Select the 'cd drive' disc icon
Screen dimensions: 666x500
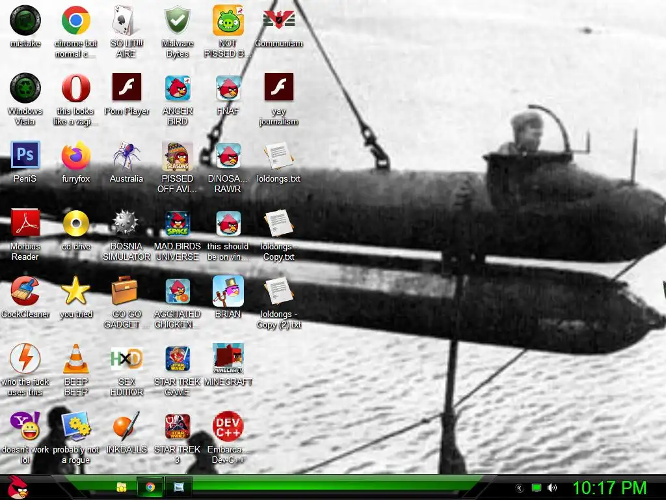(75, 223)
